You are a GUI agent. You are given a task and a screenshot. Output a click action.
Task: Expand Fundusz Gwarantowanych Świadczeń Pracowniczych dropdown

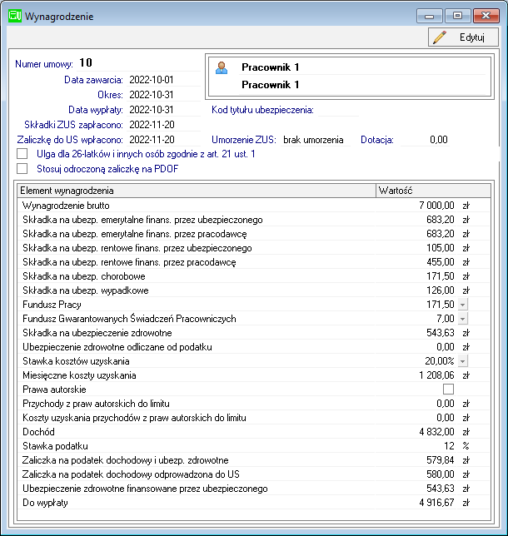click(462, 319)
